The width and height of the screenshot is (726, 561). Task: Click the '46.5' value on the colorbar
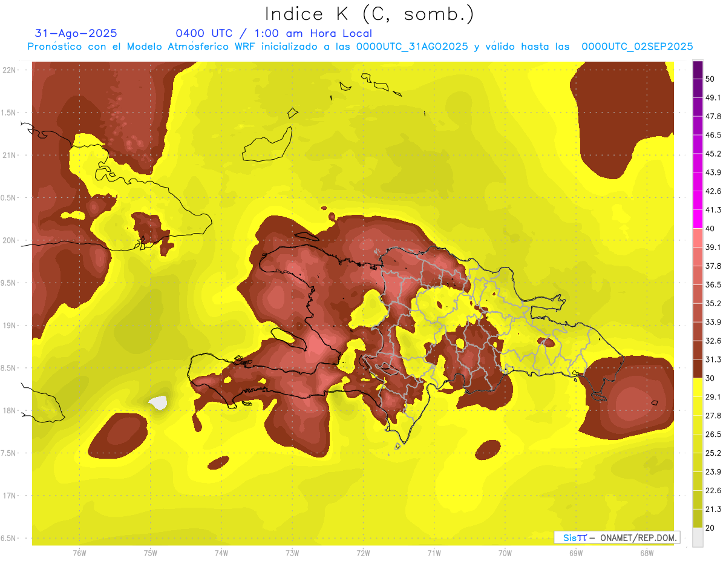[713, 135]
